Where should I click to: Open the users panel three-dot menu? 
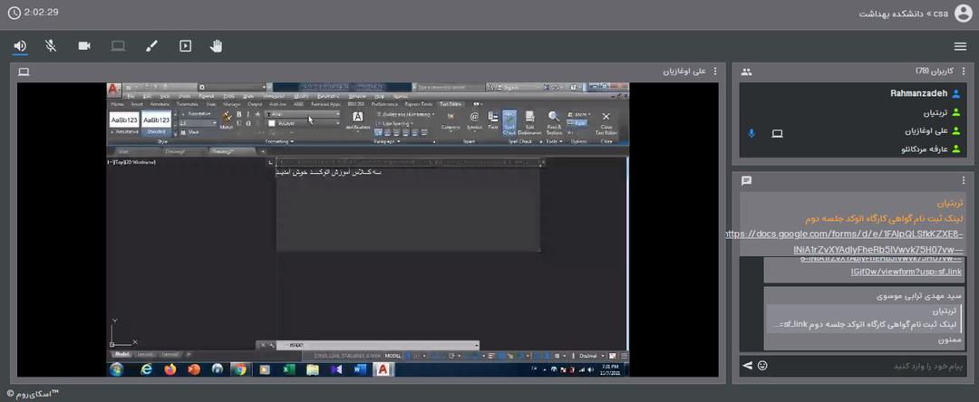tap(963, 72)
